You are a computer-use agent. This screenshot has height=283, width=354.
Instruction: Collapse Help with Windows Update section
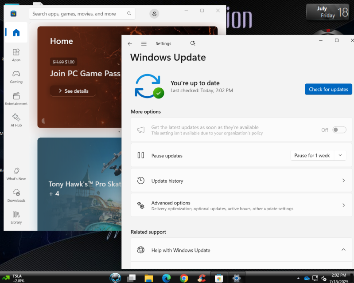click(x=343, y=250)
